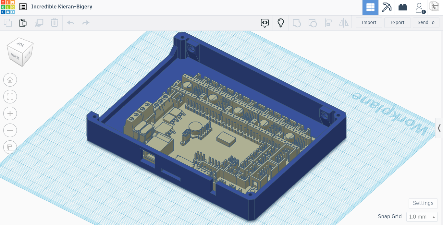The width and height of the screenshot is (443, 225).
Task: Click the Export button
Action: click(397, 22)
